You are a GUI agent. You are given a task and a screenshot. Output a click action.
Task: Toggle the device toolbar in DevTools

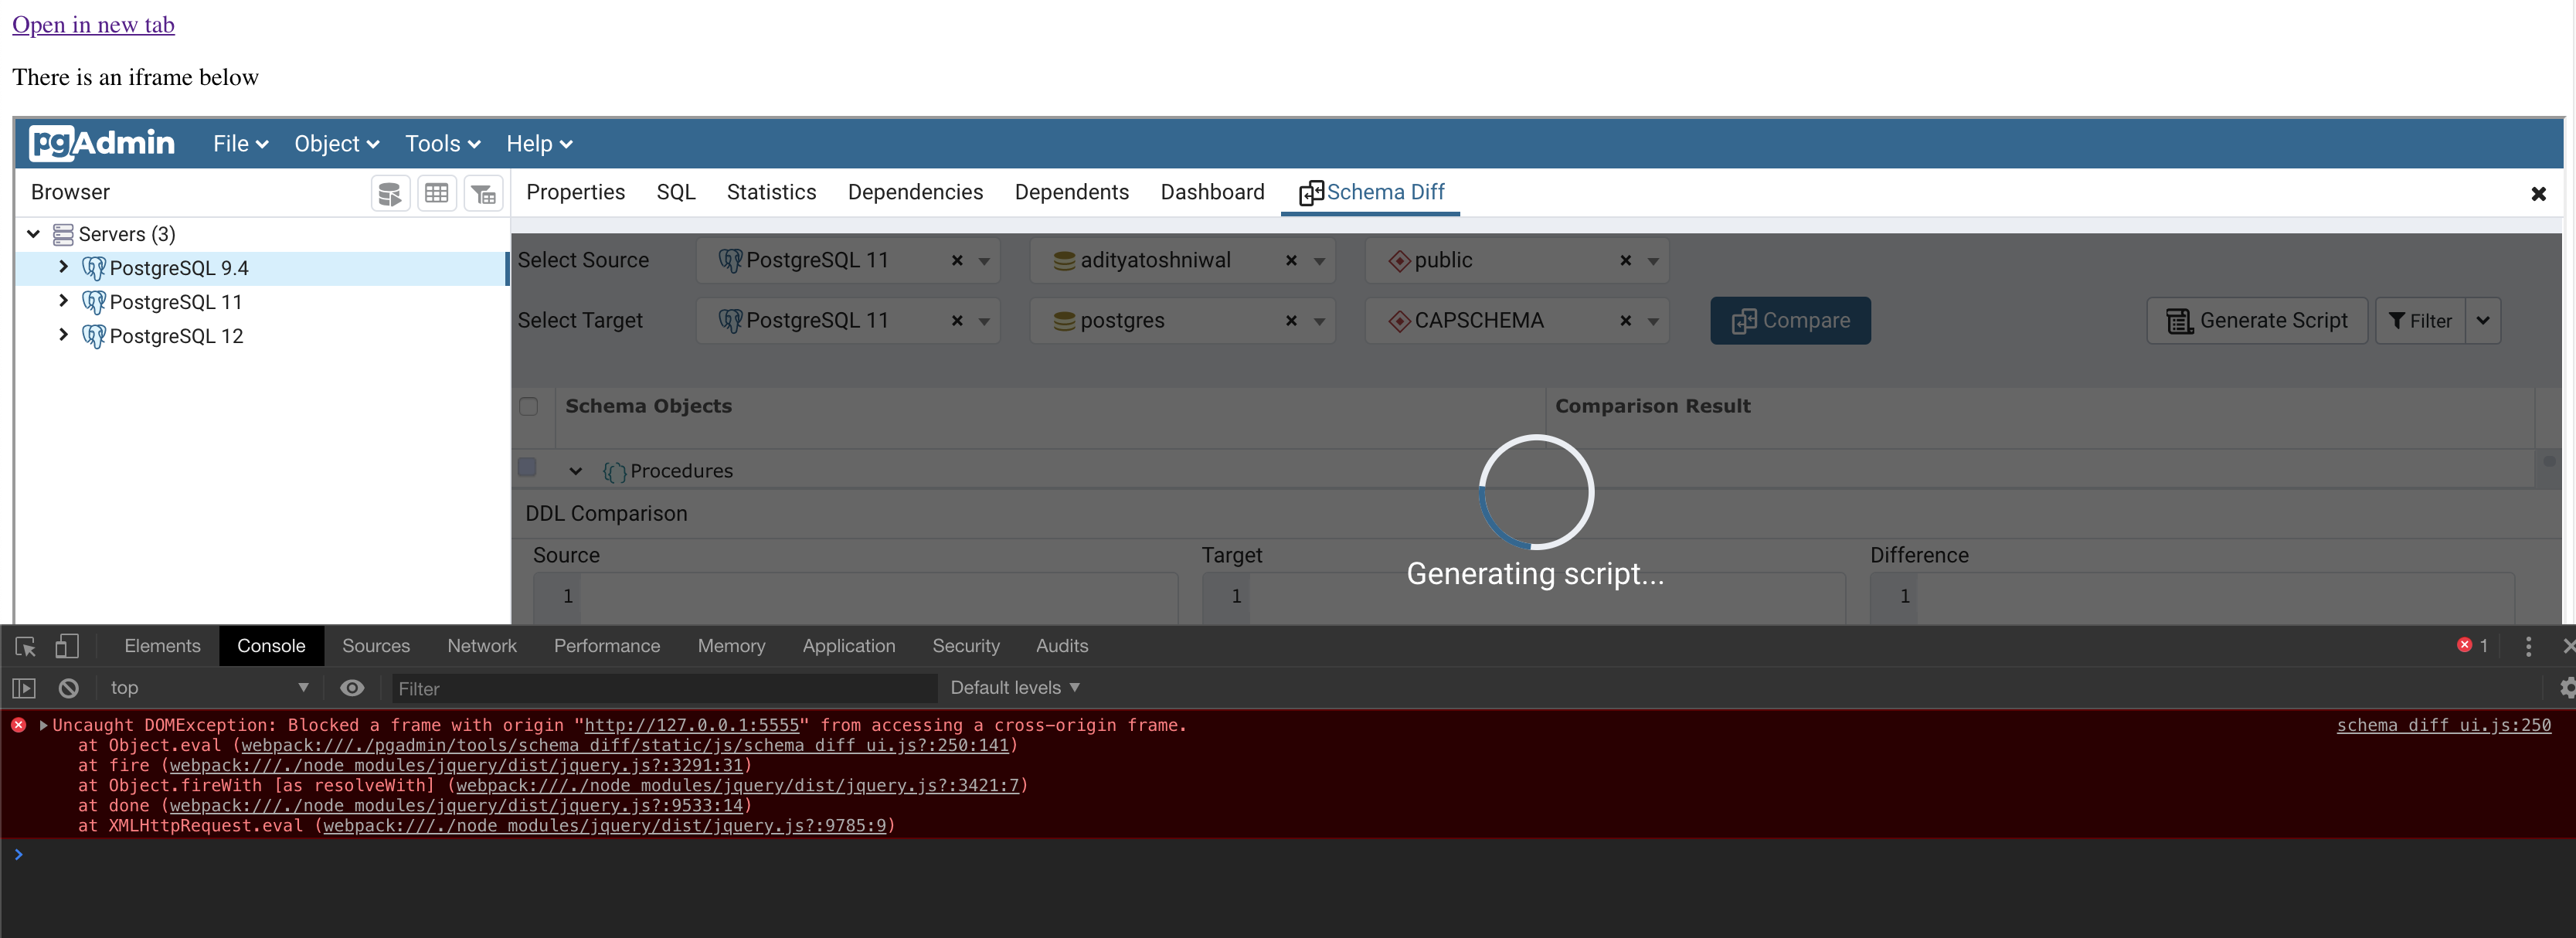point(67,646)
